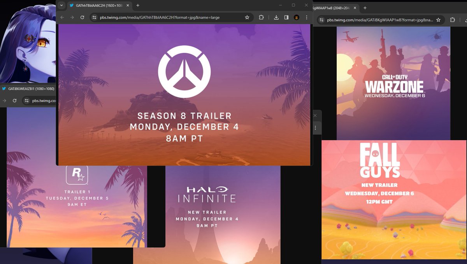Image resolution: width=467 pixels, height=264 pixels.
Task: Go forward in the left Rockstar window
Action: 4,101
